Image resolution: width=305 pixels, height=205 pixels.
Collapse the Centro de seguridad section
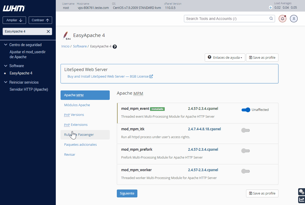6,45
